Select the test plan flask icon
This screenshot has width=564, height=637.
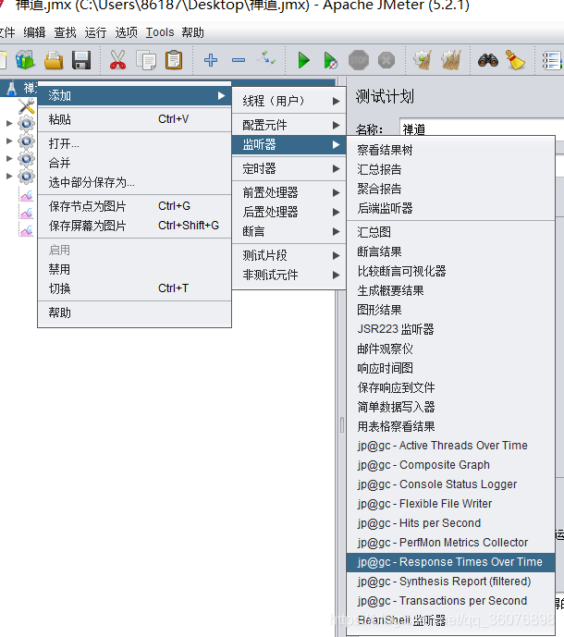[x=11, y=88]
